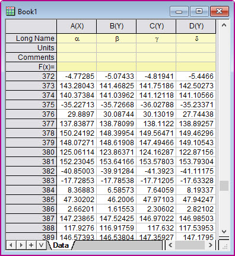
Task: Click the vertical scrollbar thumb
Action: [224, 185]
